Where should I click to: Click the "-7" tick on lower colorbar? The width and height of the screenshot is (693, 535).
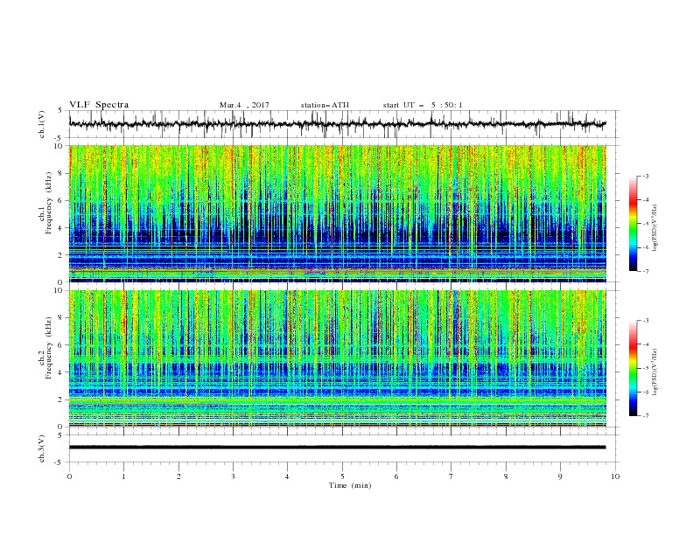pos(646,415)
